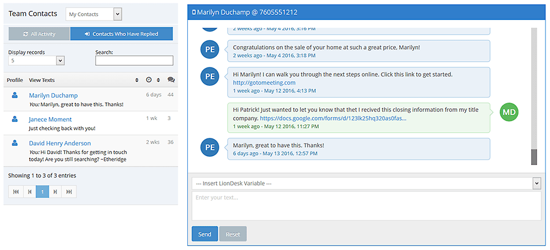Open the docs.google.com forms link

coord(333,118)
